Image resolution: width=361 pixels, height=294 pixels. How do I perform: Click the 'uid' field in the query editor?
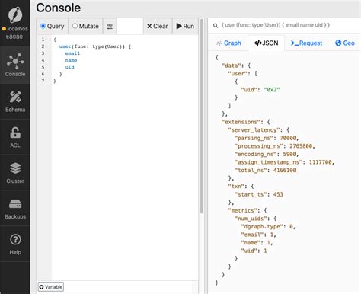[69, 67]
